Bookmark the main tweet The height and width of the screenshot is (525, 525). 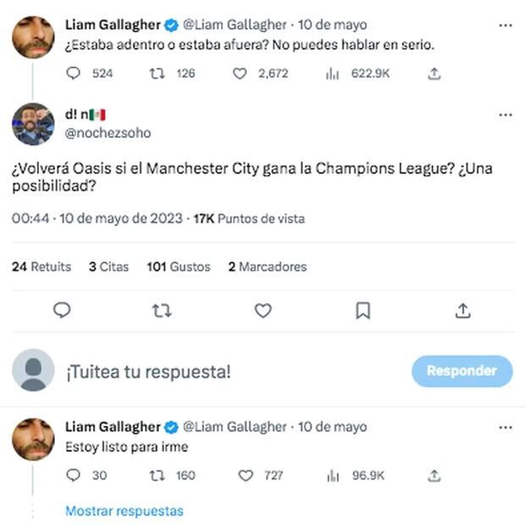pos(362,311)
